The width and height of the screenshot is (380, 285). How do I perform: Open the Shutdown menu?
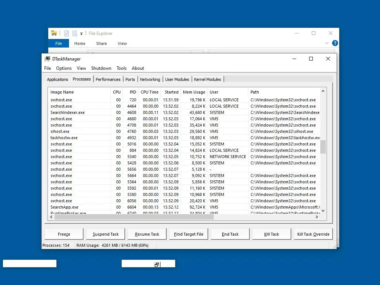101,68
